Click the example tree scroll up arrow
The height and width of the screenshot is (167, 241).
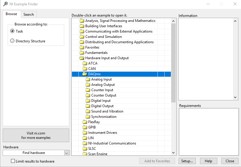(173, 21)
